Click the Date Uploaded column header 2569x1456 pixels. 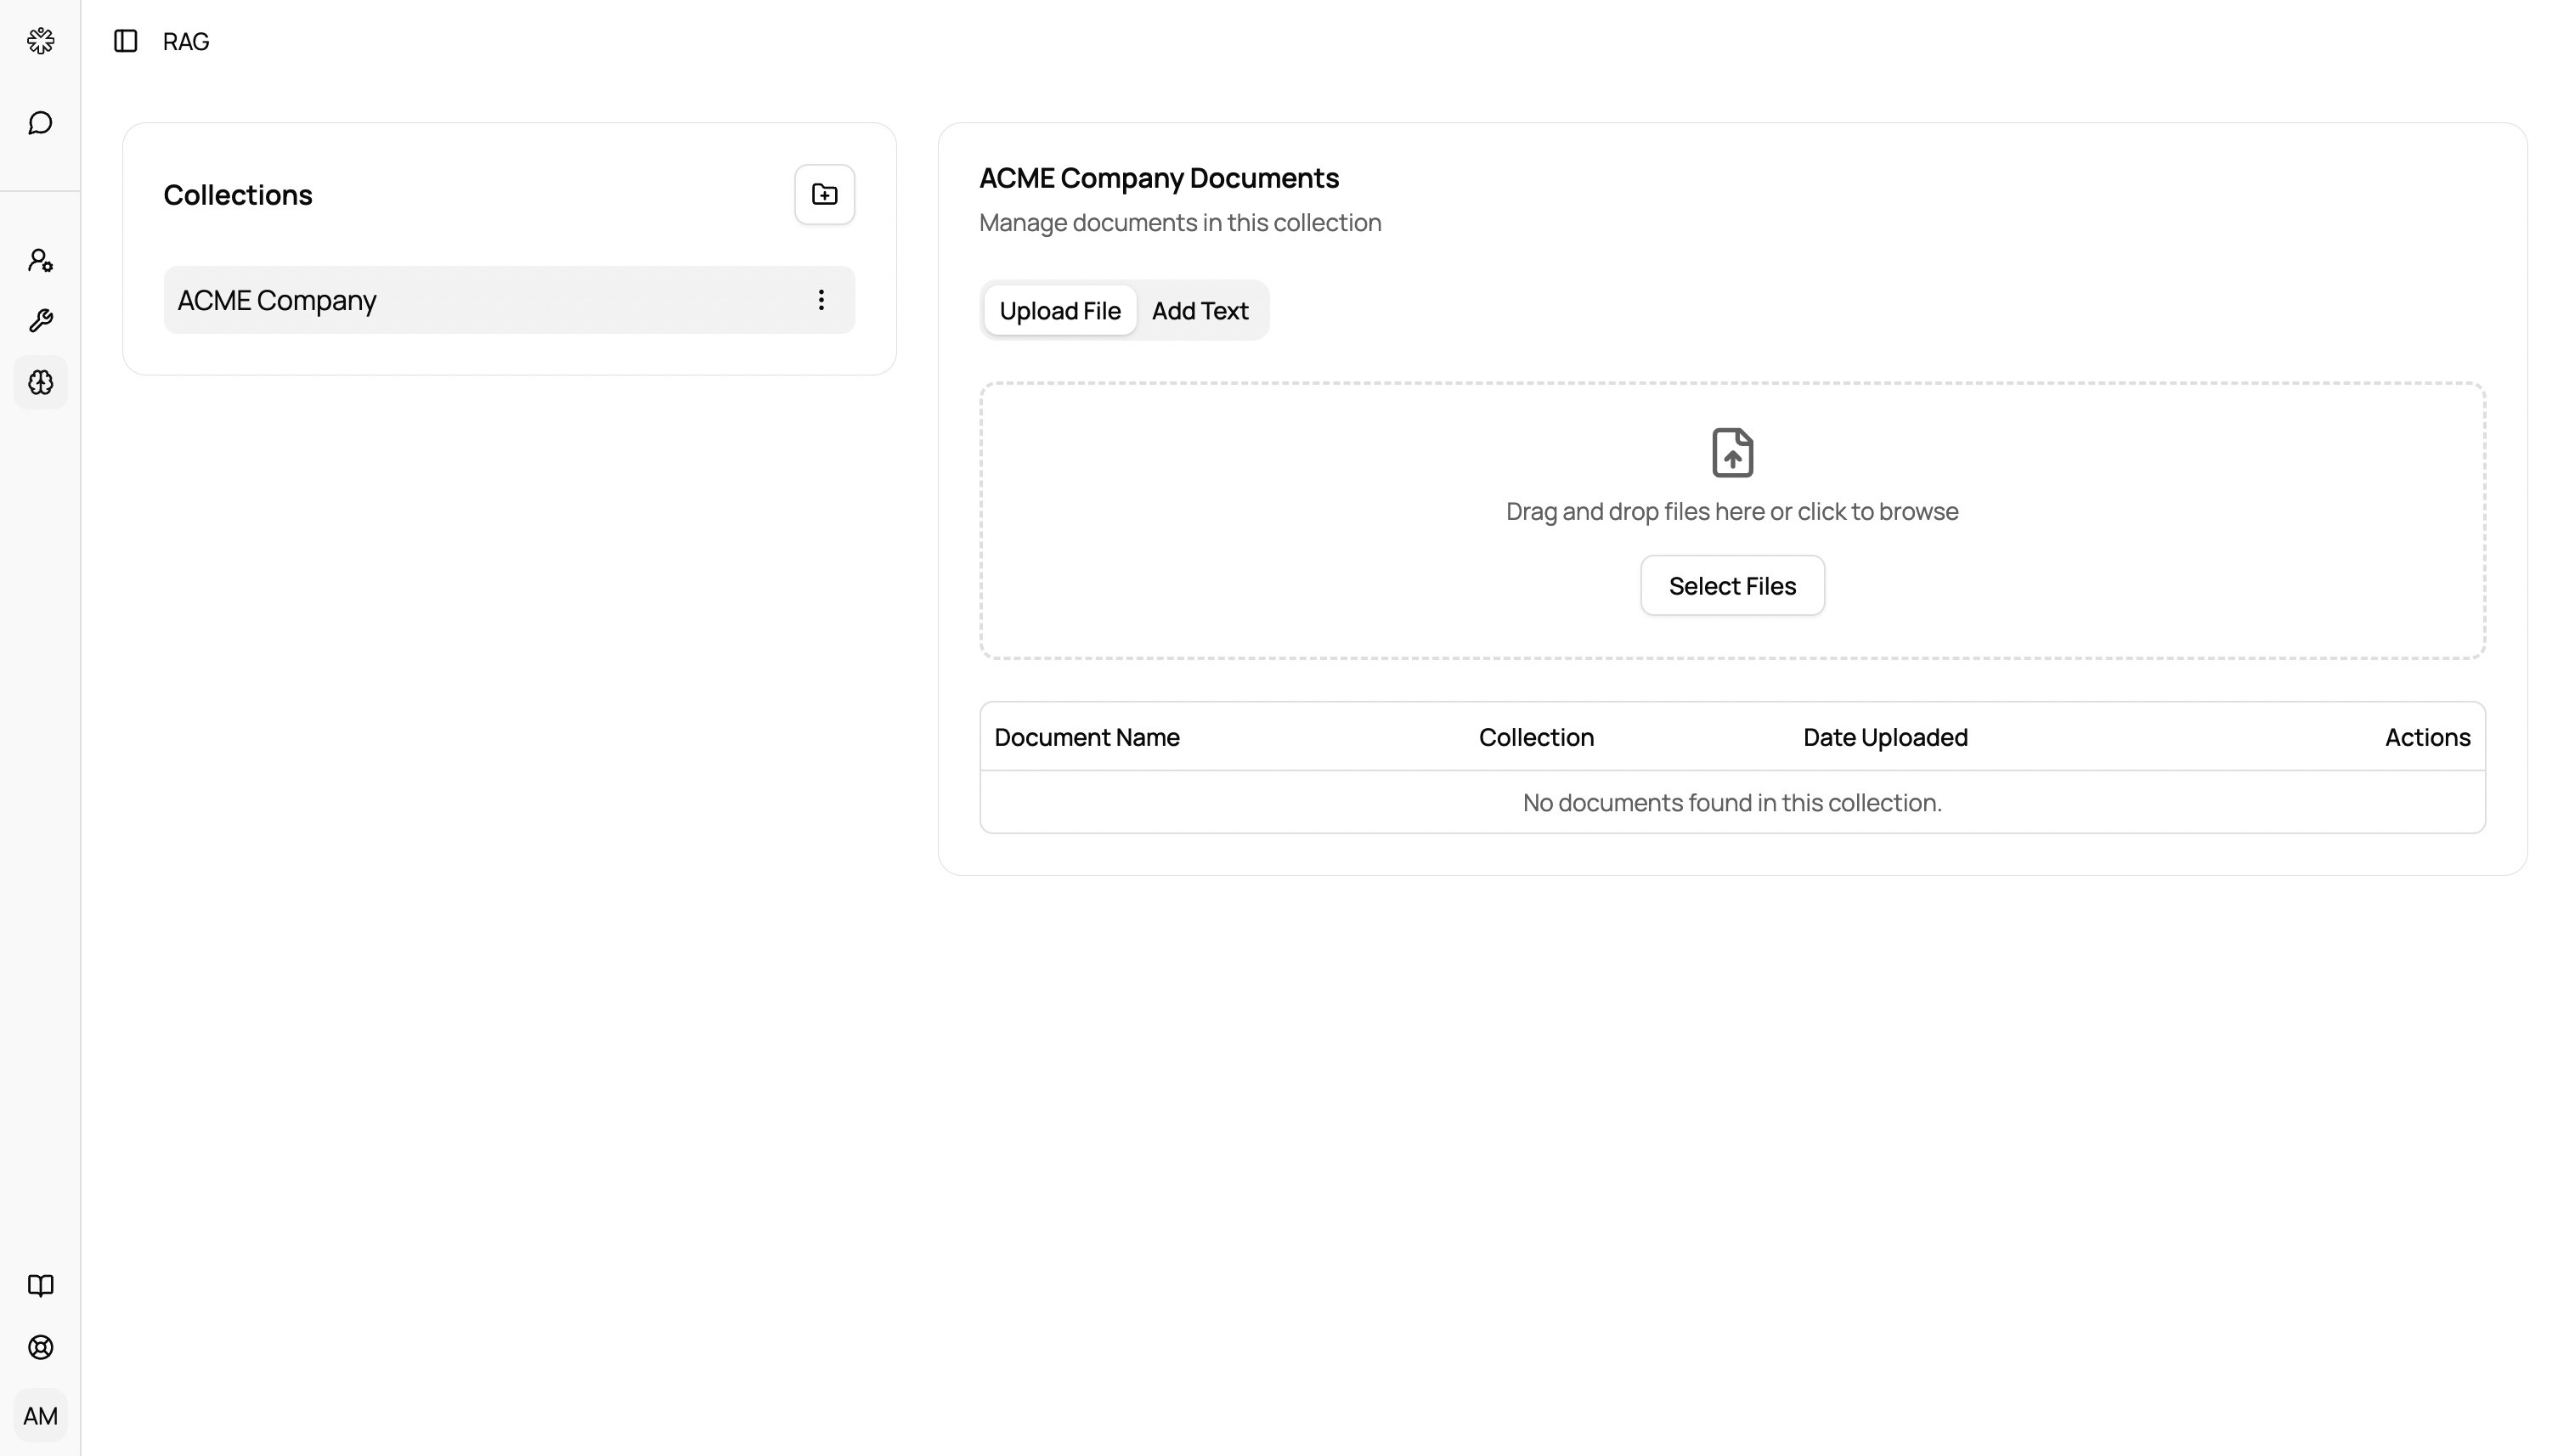click(x=1884, y=738)
